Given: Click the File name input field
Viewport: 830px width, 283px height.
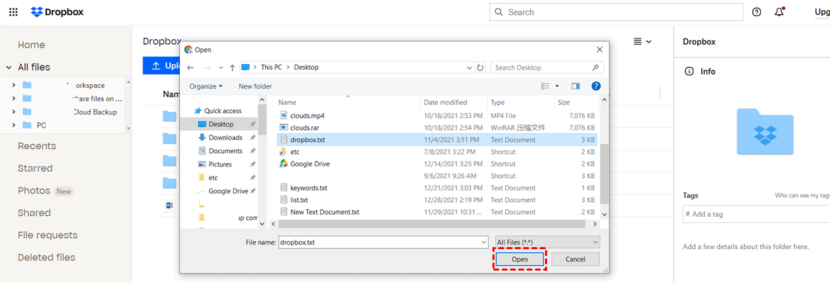Looking at the screenshot, I should pos(378,242).
